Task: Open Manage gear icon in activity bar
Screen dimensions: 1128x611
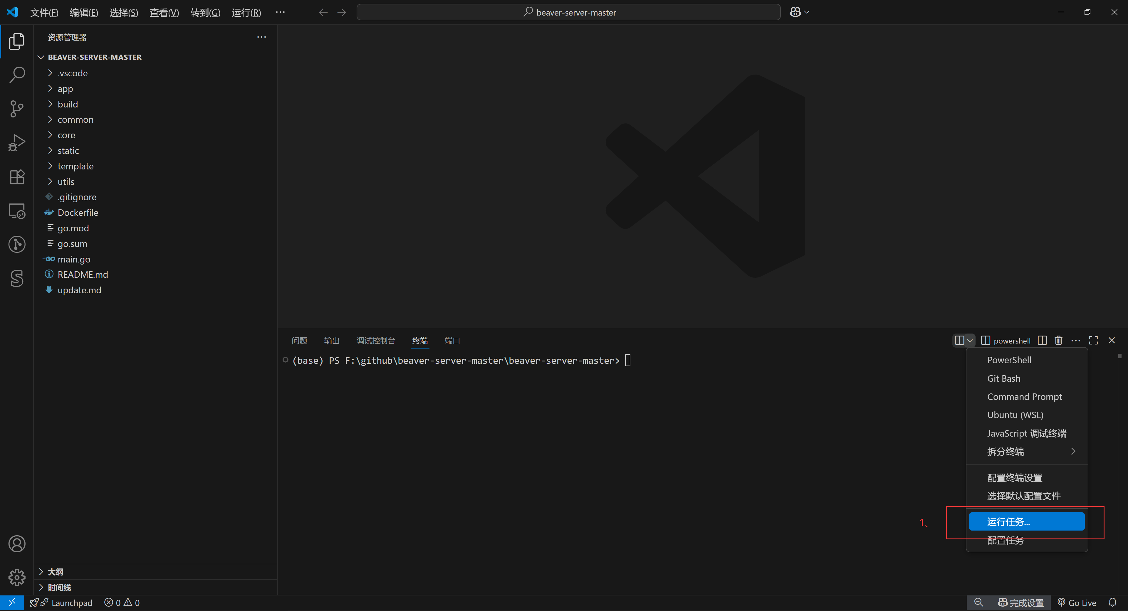Action: [17, 577]
